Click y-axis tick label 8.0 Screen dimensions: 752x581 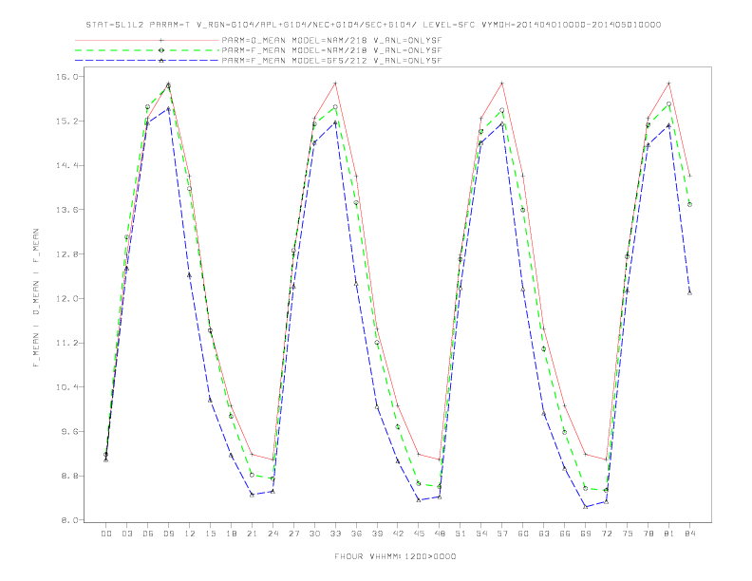69,520
